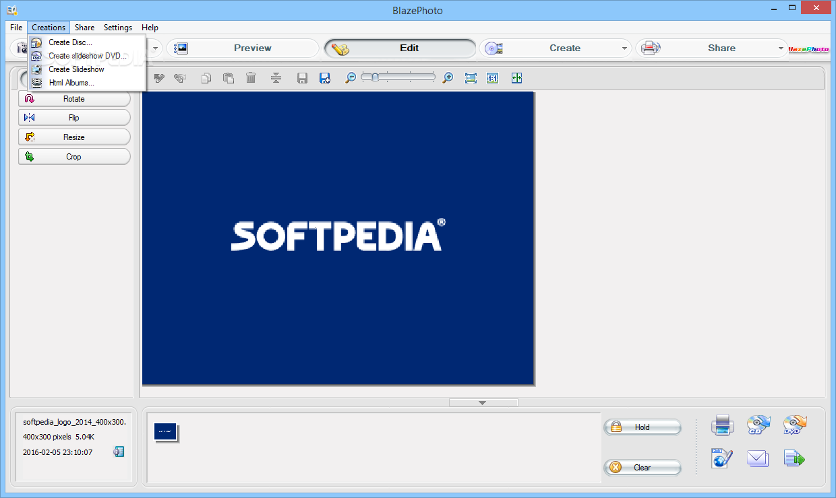Click the printer icon in bottom panel

pos(722,425)
